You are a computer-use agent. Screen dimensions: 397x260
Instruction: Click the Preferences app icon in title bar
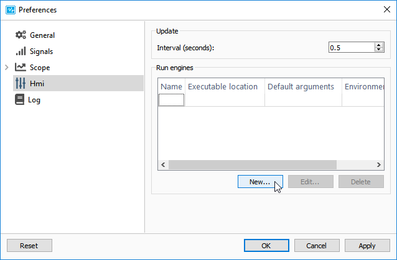click(11, 10)
